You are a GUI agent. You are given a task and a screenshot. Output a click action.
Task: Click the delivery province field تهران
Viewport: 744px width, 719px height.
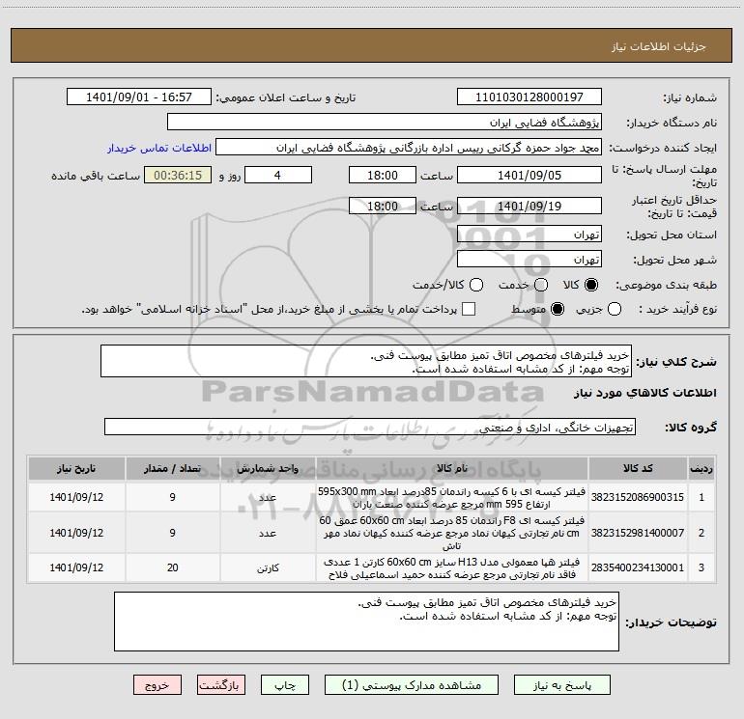[x=529, y=234]
